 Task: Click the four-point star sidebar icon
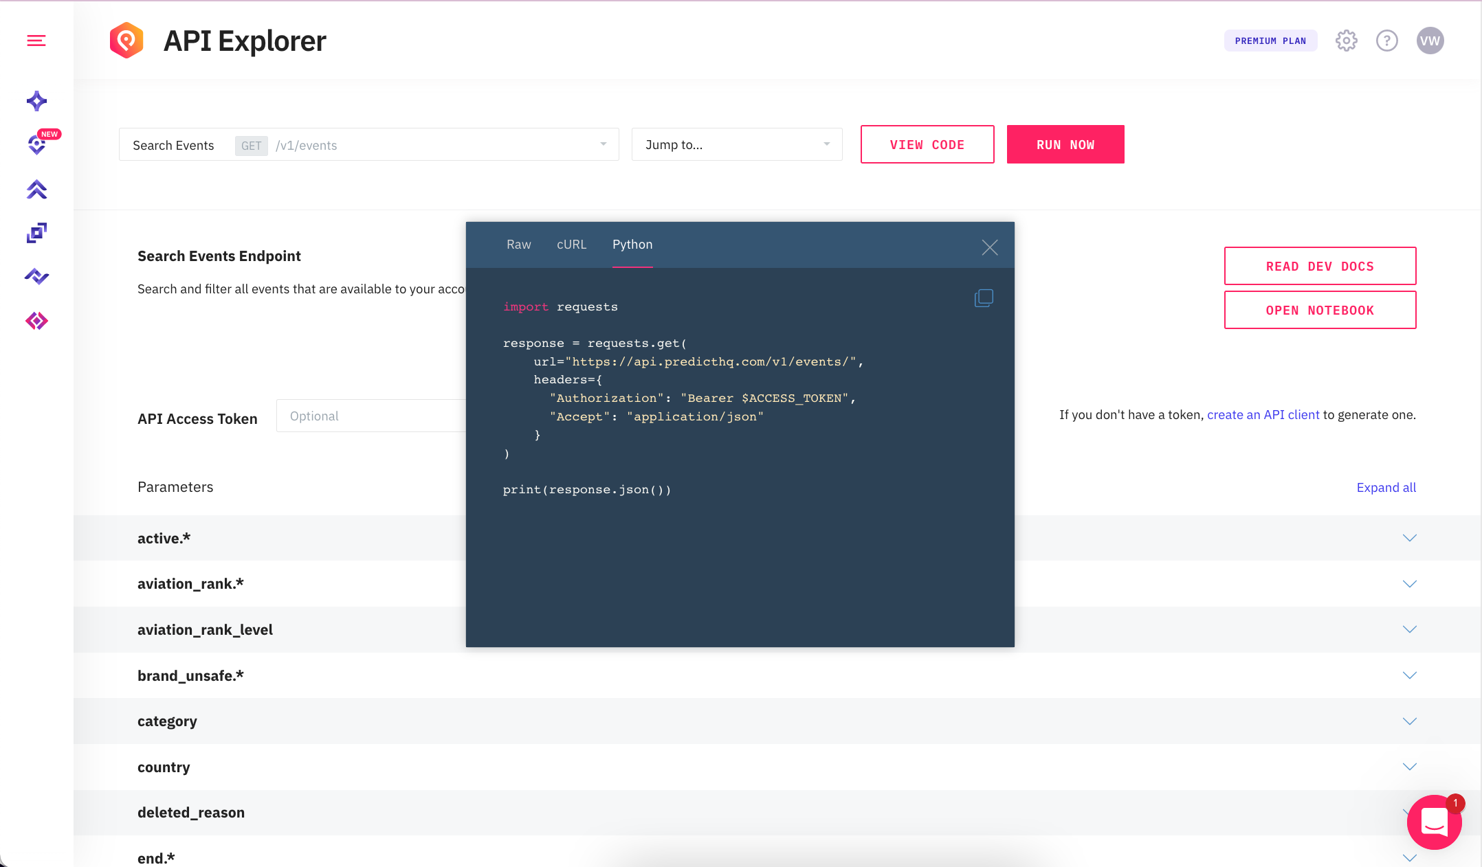point(36,101)
